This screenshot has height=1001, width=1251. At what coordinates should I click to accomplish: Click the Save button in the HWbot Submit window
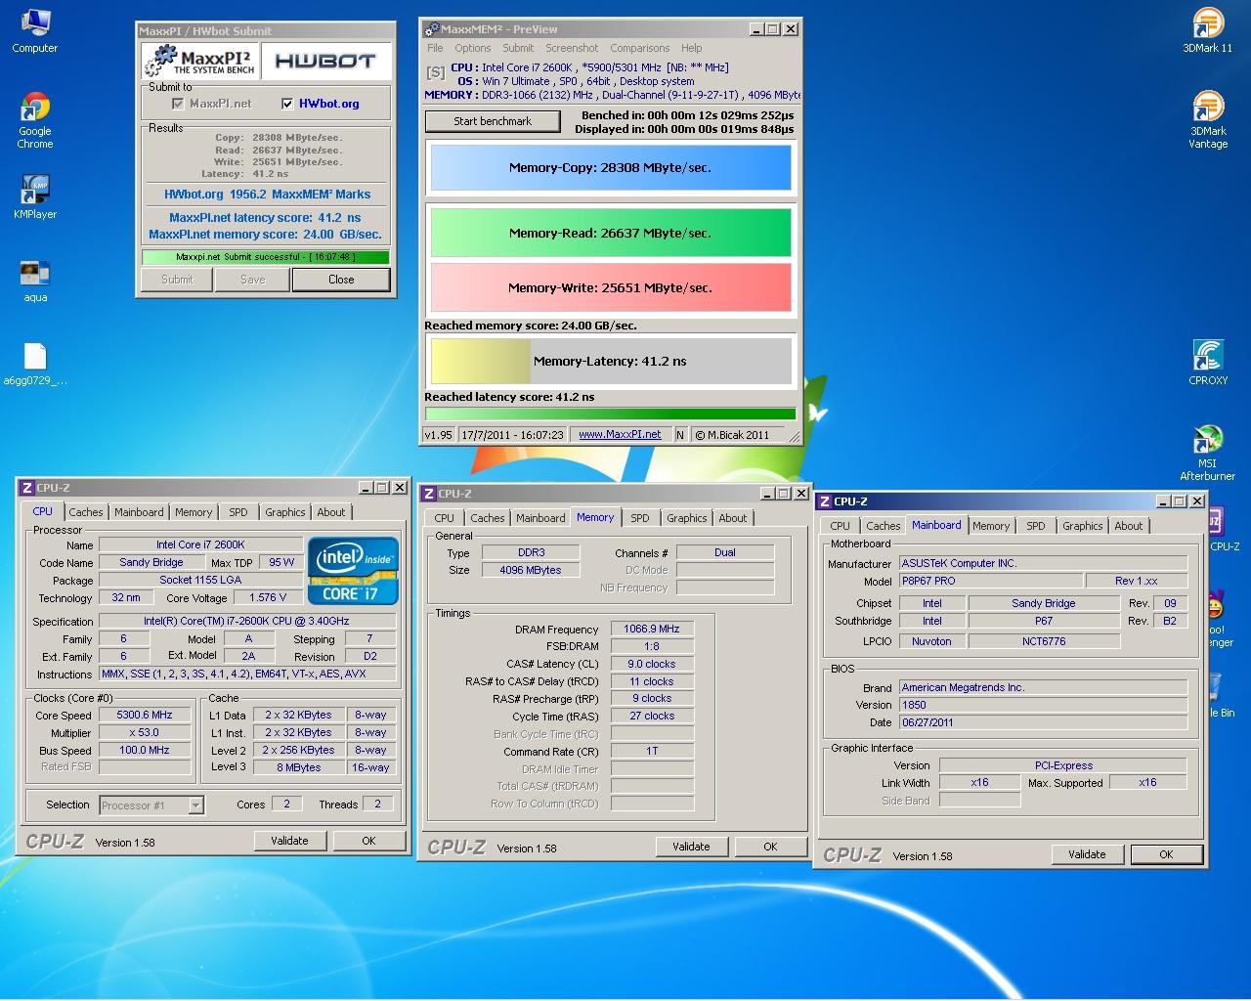coord(253,280)
